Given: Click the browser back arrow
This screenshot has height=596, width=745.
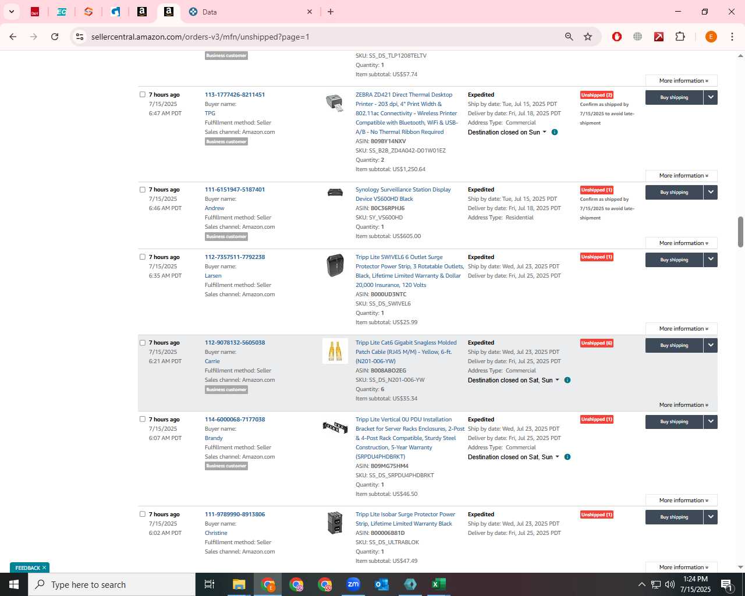Looking at the screenshot, I should coord(13,37).
